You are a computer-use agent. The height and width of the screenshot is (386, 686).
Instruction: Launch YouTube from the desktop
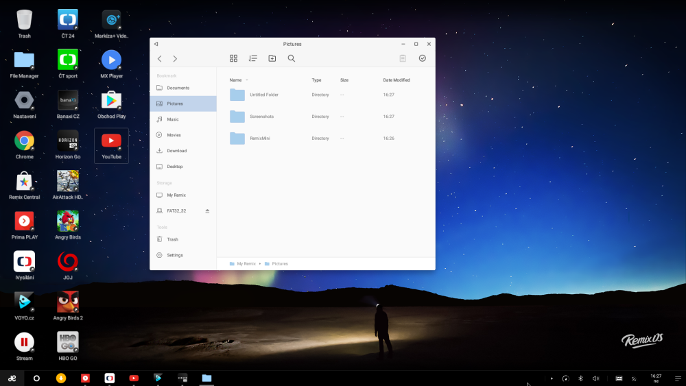pos(112,145)
